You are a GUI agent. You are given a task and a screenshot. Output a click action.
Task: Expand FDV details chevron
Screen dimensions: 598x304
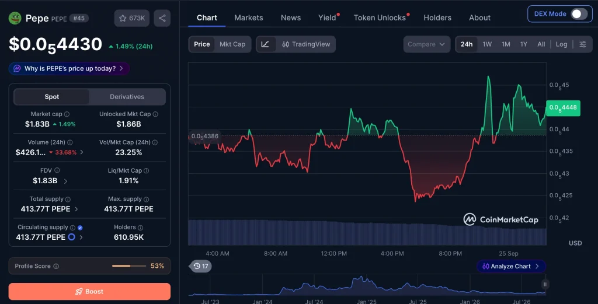(x=65, y=181)
